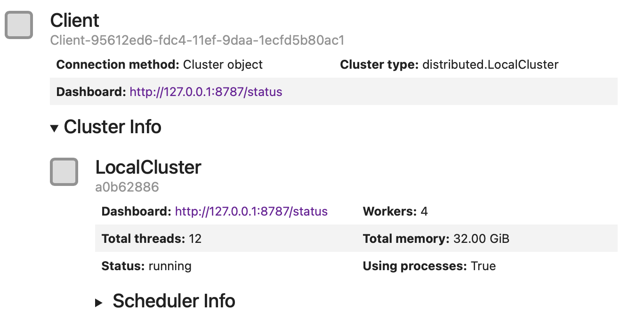Screen dimensions: 628x321
Task: Open the Client dashboard link
Action: click(x=205, y=92)
